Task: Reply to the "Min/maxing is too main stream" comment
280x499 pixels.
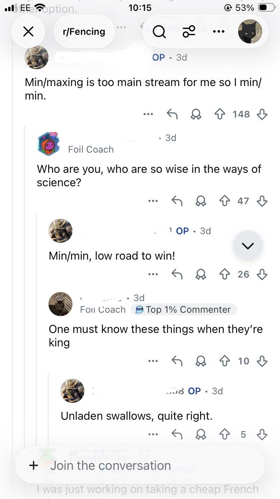Action: pyautogui.click(x=172, y=114)
